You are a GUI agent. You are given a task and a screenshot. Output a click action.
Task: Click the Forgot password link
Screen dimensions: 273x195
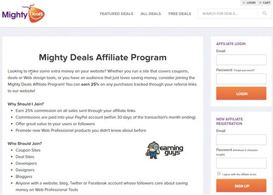(244, 70)
